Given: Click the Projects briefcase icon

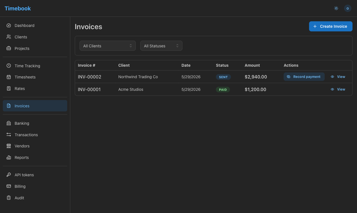Looking at the screenshot, I should pyautogui.click(x=9, y=48).
